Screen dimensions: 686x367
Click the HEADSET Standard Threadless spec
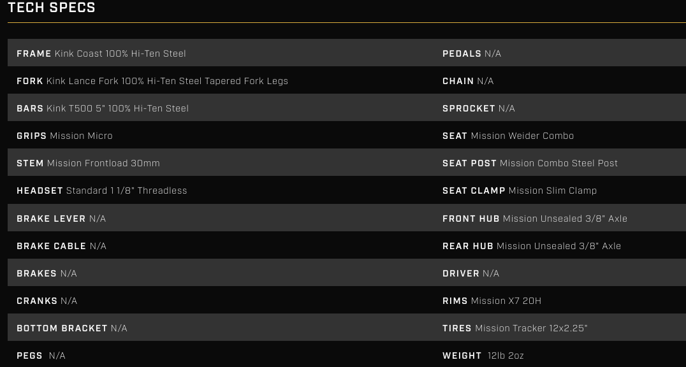(102, 191)
